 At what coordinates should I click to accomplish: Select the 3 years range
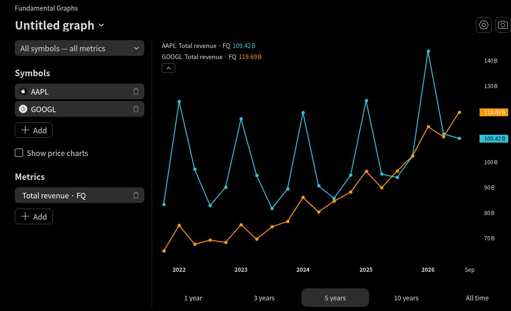point(264,298)
